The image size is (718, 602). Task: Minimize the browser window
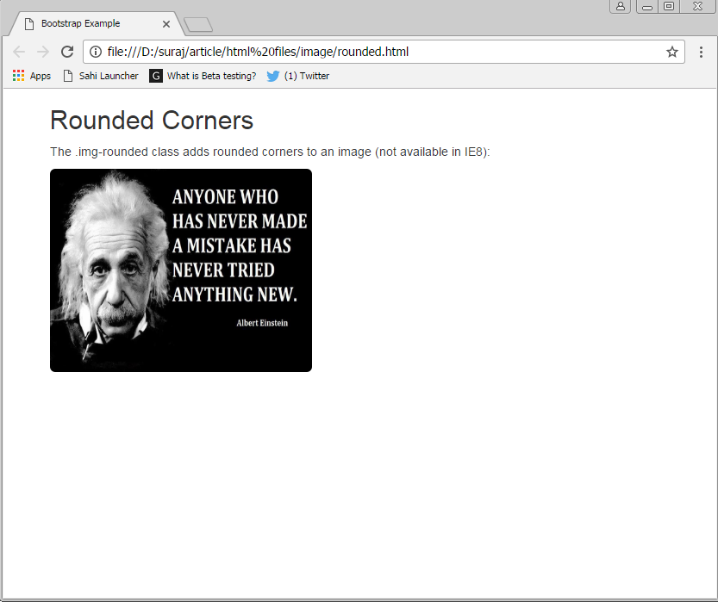click(x=647, y=6)
